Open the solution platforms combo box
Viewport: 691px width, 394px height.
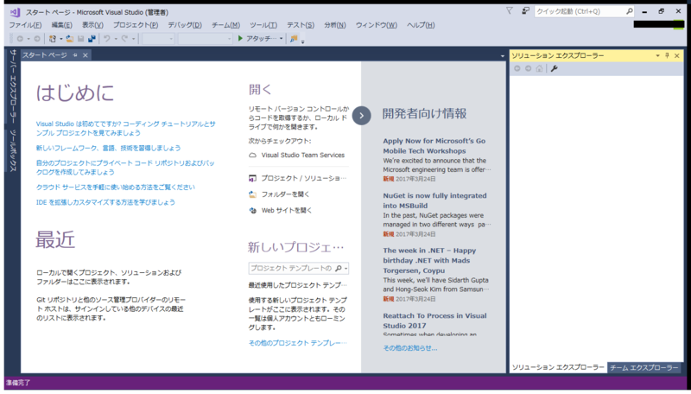tap(205, 39)
